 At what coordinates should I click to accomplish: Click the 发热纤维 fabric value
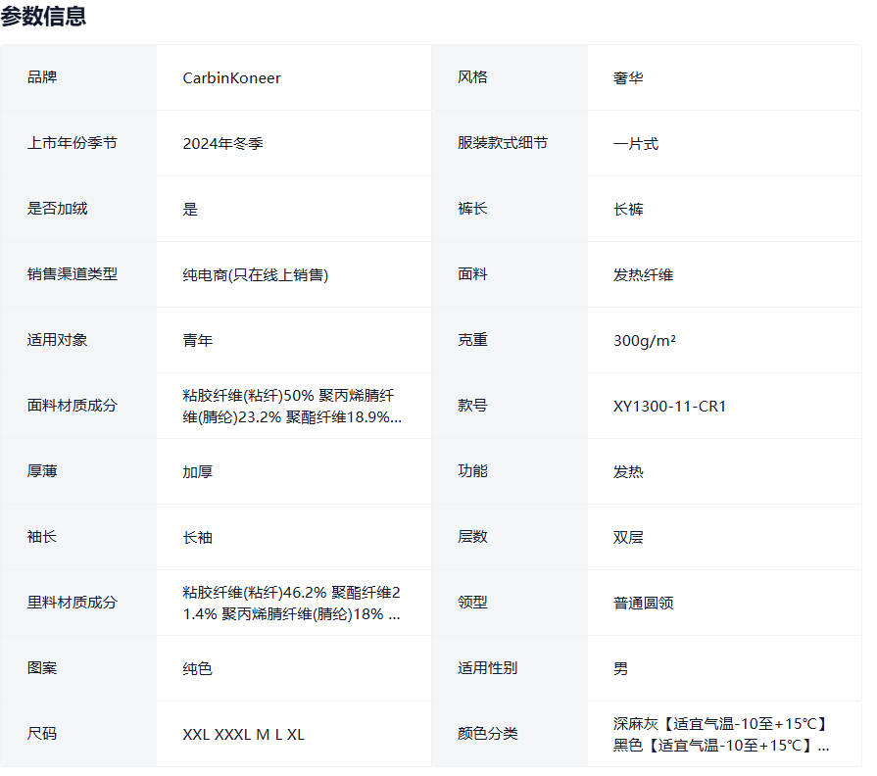click(x=643, y=275)
